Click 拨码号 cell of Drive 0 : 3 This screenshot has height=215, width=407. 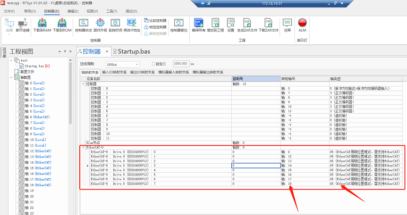256,165
